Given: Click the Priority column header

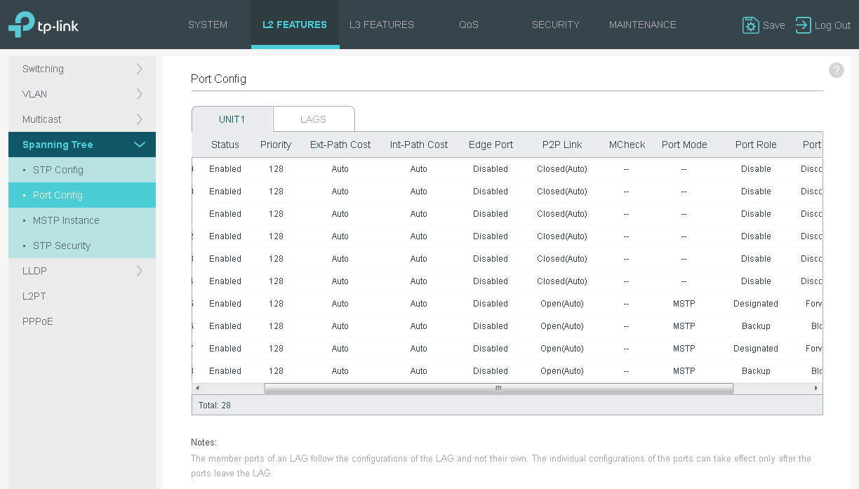Looking at the screenshot, I should coord(276,145).
